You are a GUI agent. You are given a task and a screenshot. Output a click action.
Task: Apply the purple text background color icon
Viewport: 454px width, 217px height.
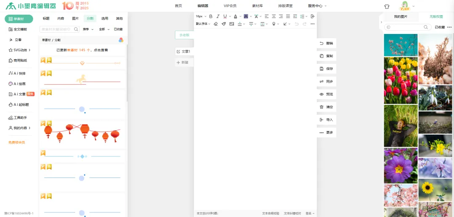pos(246,16)
